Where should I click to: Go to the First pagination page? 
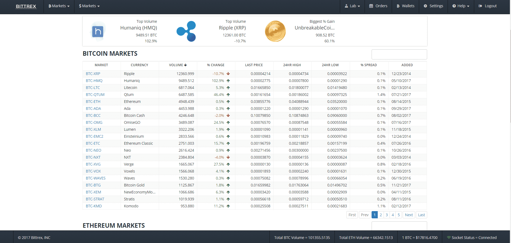pos(352,215)
